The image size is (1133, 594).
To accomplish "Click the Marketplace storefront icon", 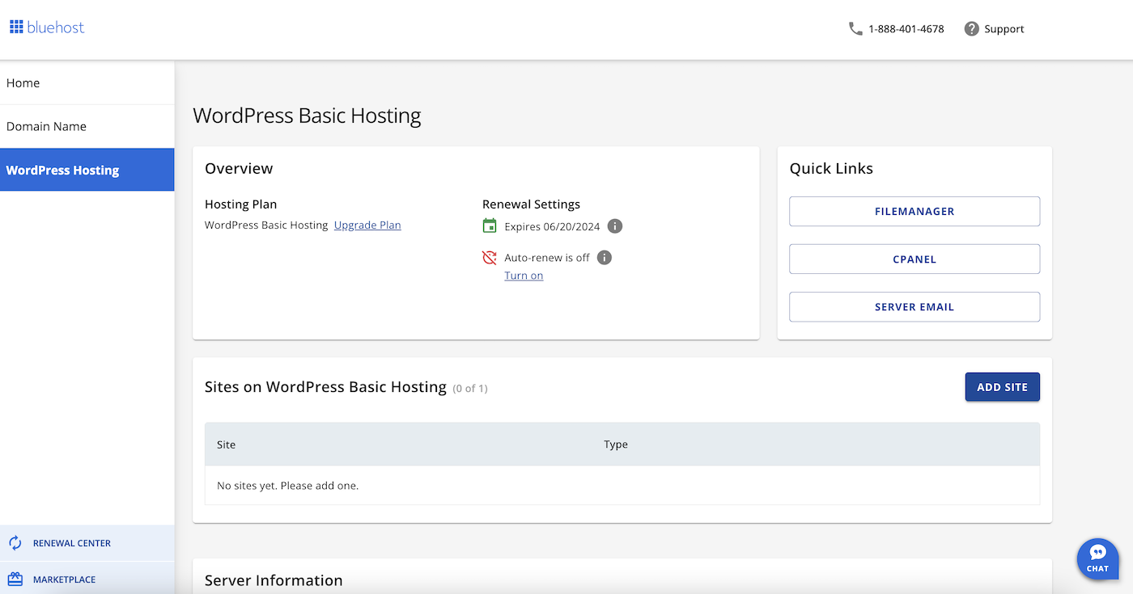I will point(15,579).
